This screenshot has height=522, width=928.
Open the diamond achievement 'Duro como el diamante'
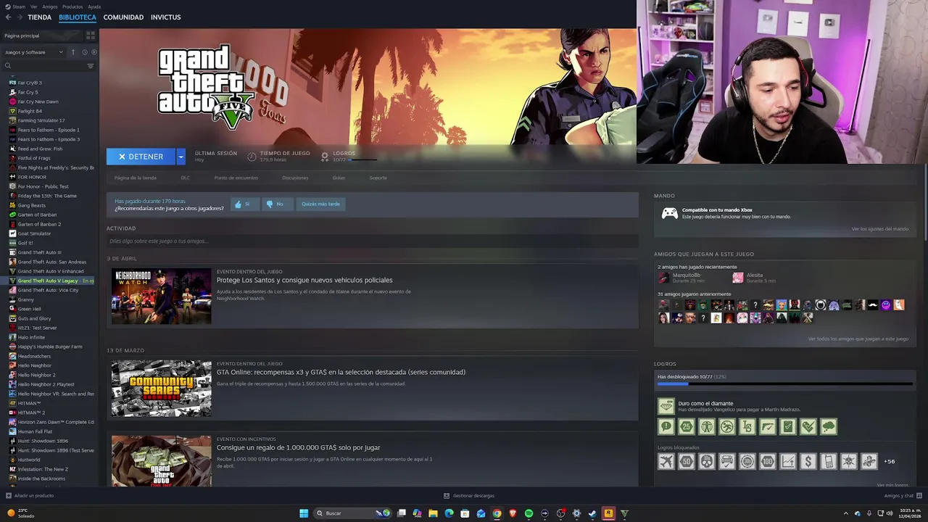[x=666, y=406]
